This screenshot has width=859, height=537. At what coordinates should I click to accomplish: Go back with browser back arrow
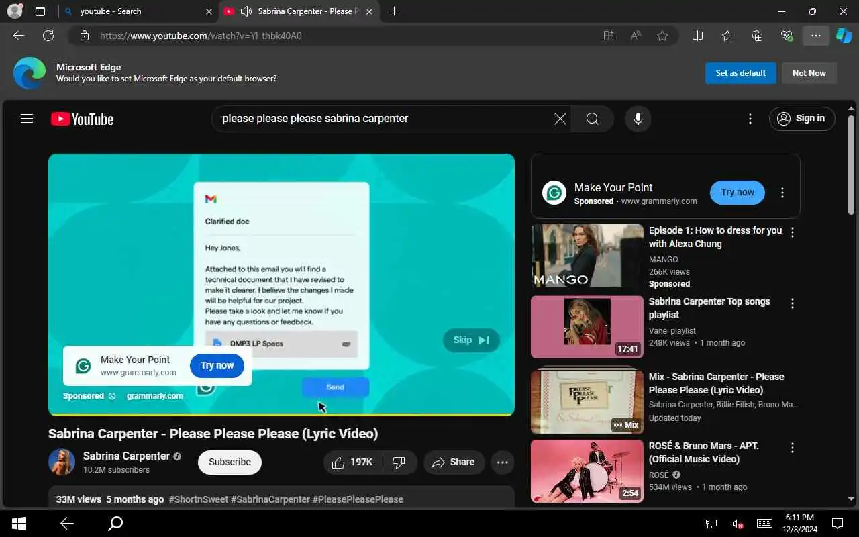(19, 36)
